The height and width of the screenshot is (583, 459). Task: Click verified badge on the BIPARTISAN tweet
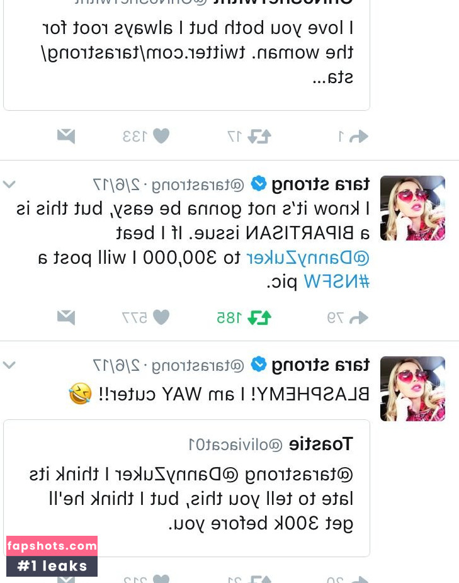259,184
